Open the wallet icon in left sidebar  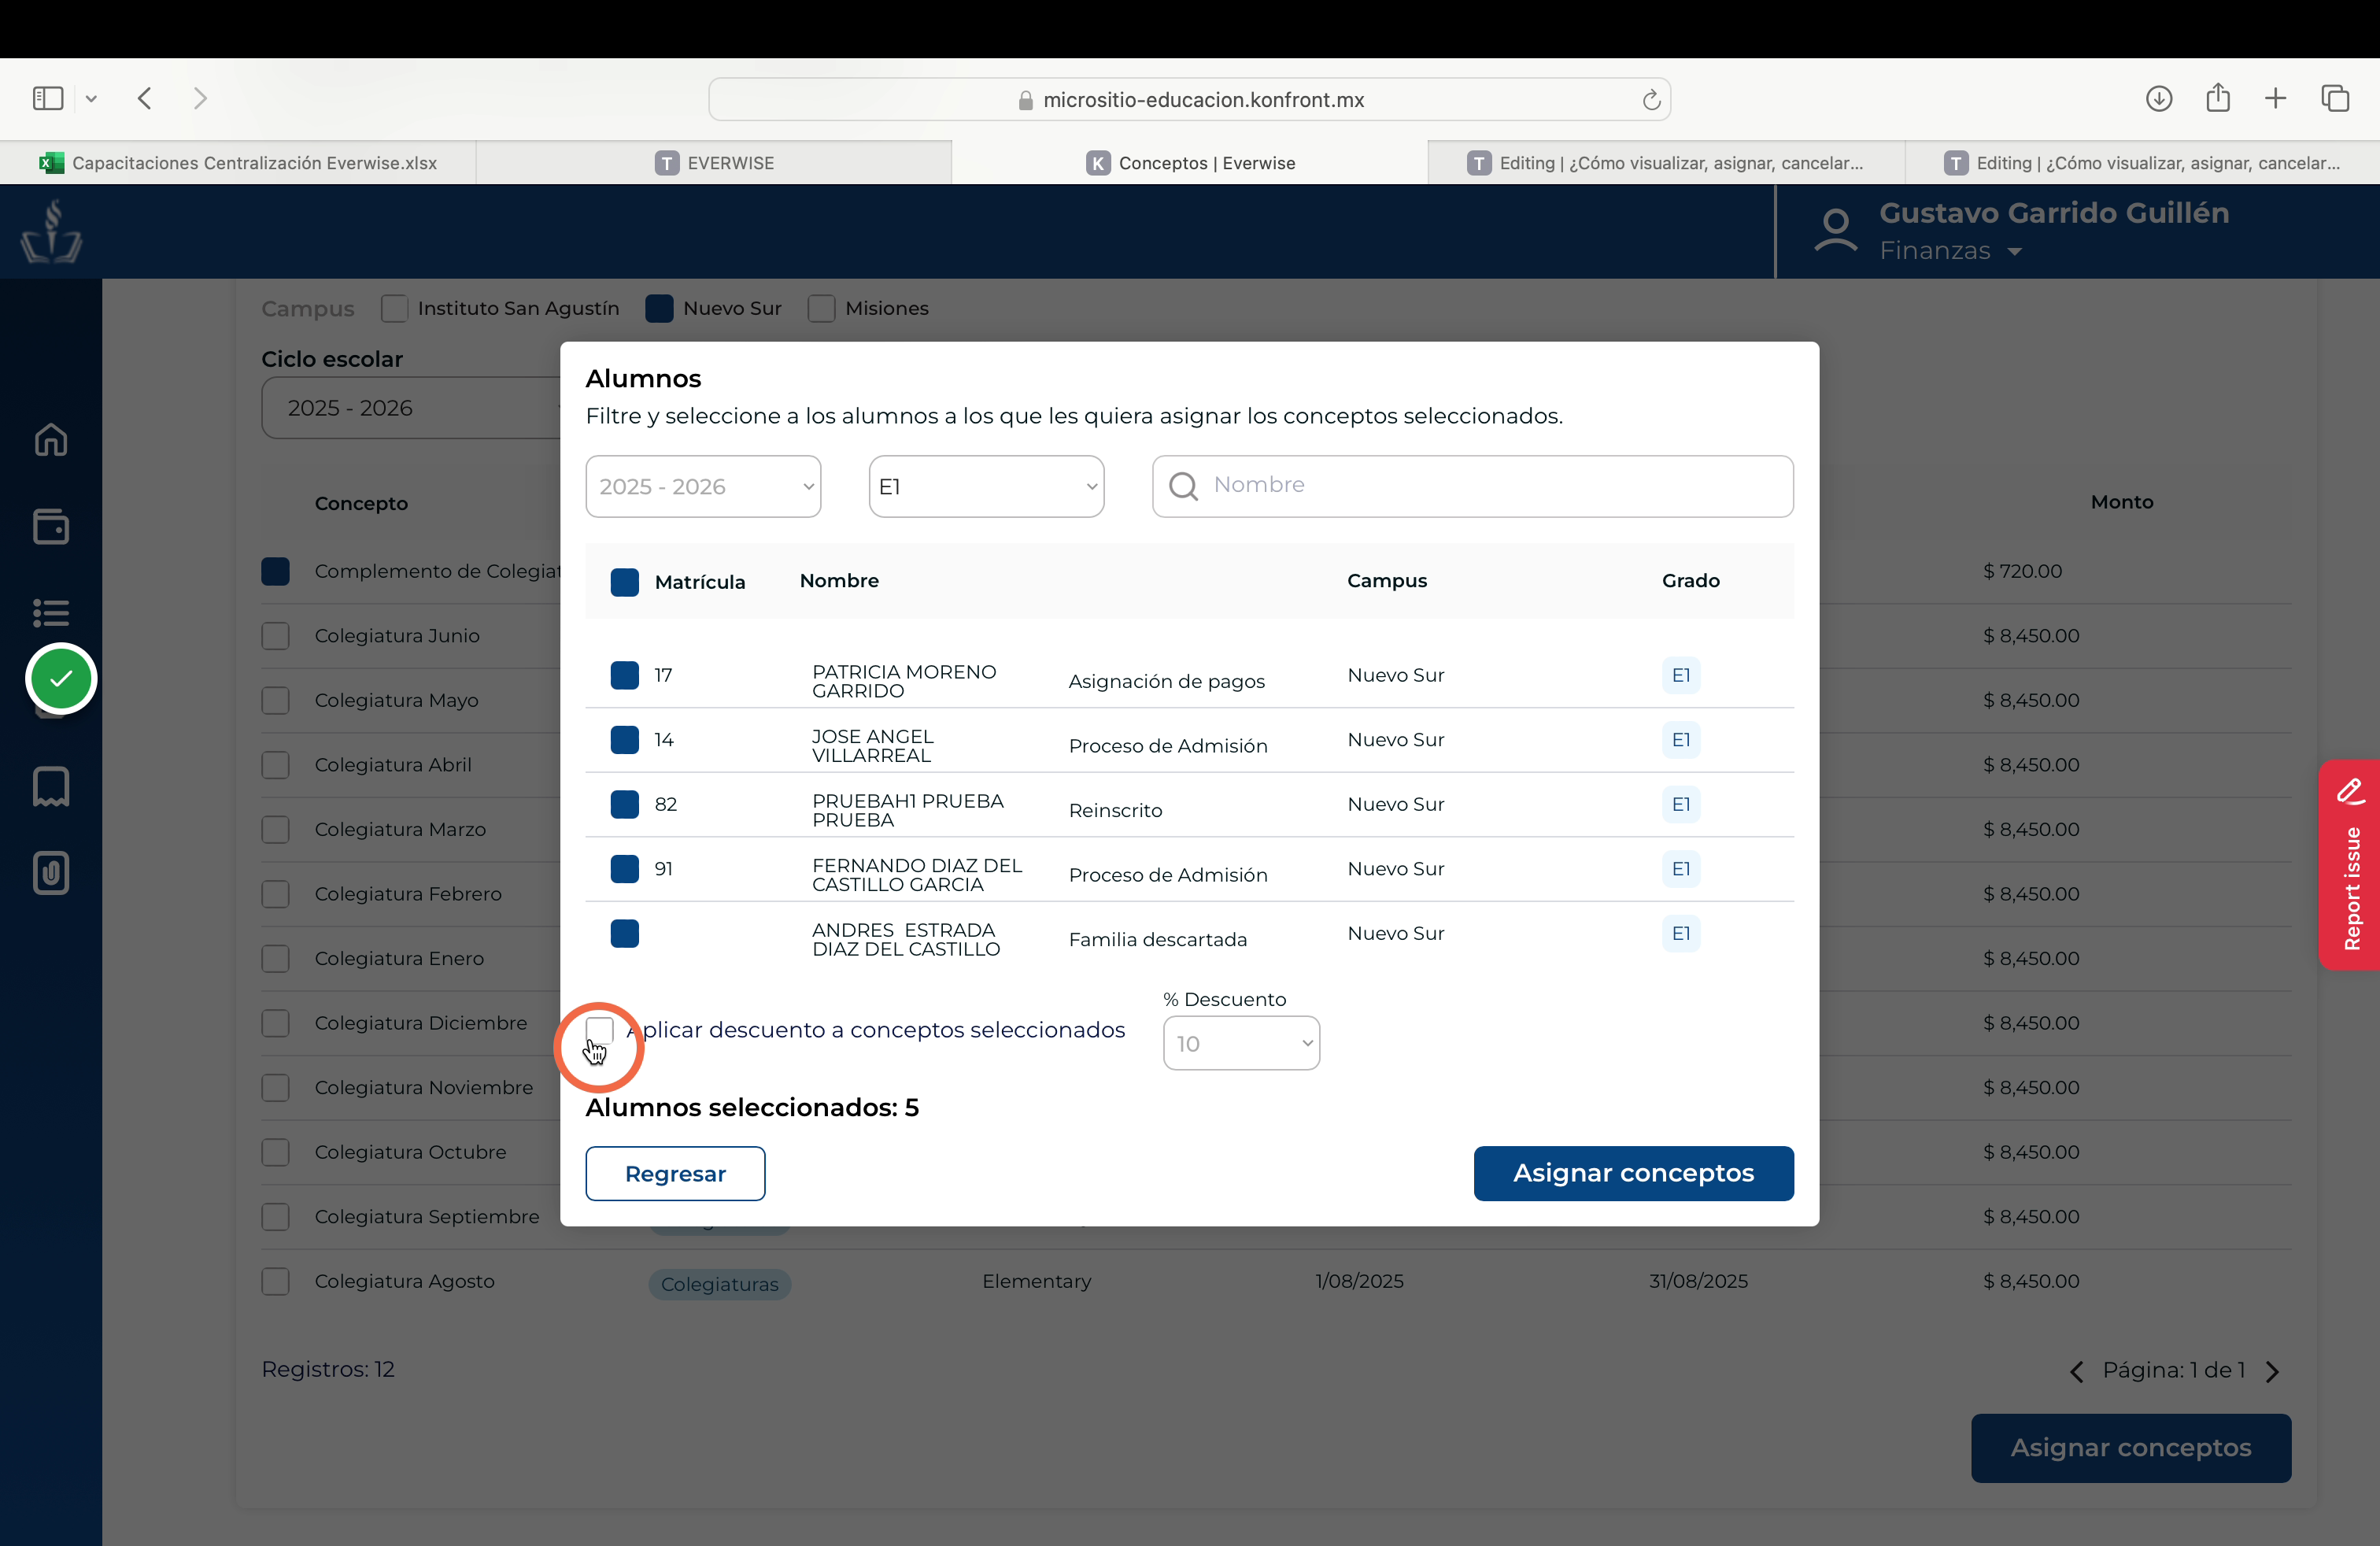pyautogui.click(x=51, y=527)
